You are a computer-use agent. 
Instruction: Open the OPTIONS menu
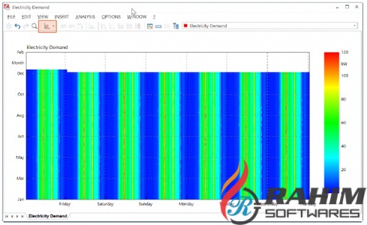(111, 17)
